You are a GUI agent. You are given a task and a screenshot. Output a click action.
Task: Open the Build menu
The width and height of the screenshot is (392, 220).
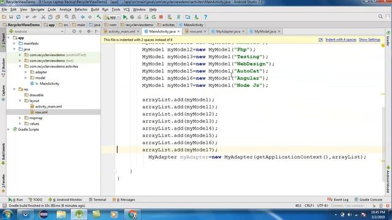tap(95, 10)
